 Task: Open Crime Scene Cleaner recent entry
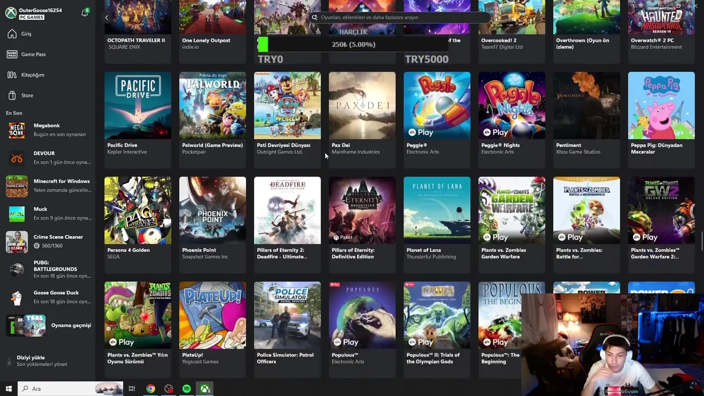tap(48, 242)
